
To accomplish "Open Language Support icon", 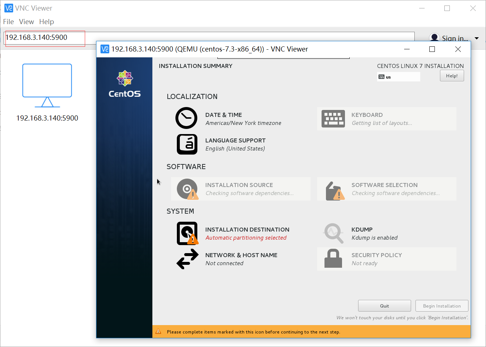I will (x=187, y=144).
